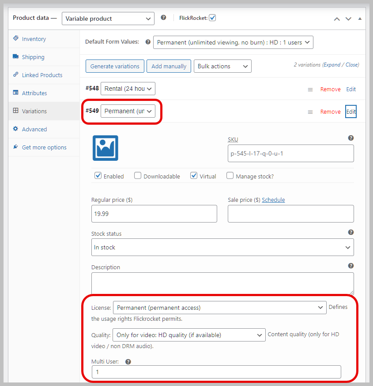This screenshot has width=373, height=386.
Task: Click the SKU help question mark icon
Action: coord(350,138)
